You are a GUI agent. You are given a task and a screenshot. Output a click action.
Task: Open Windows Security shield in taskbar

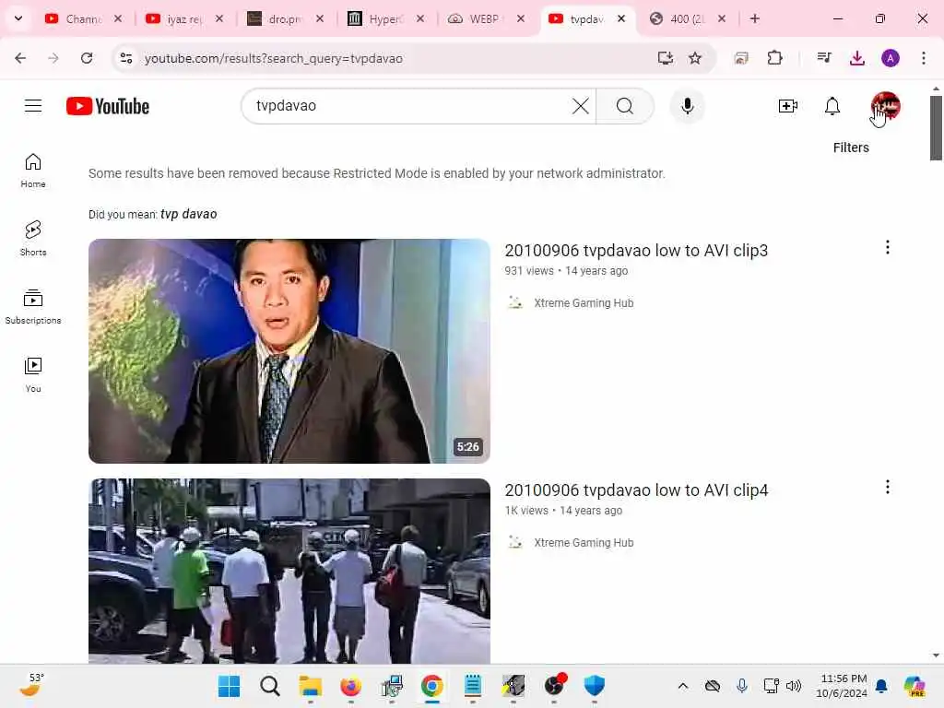click(594, 686)
